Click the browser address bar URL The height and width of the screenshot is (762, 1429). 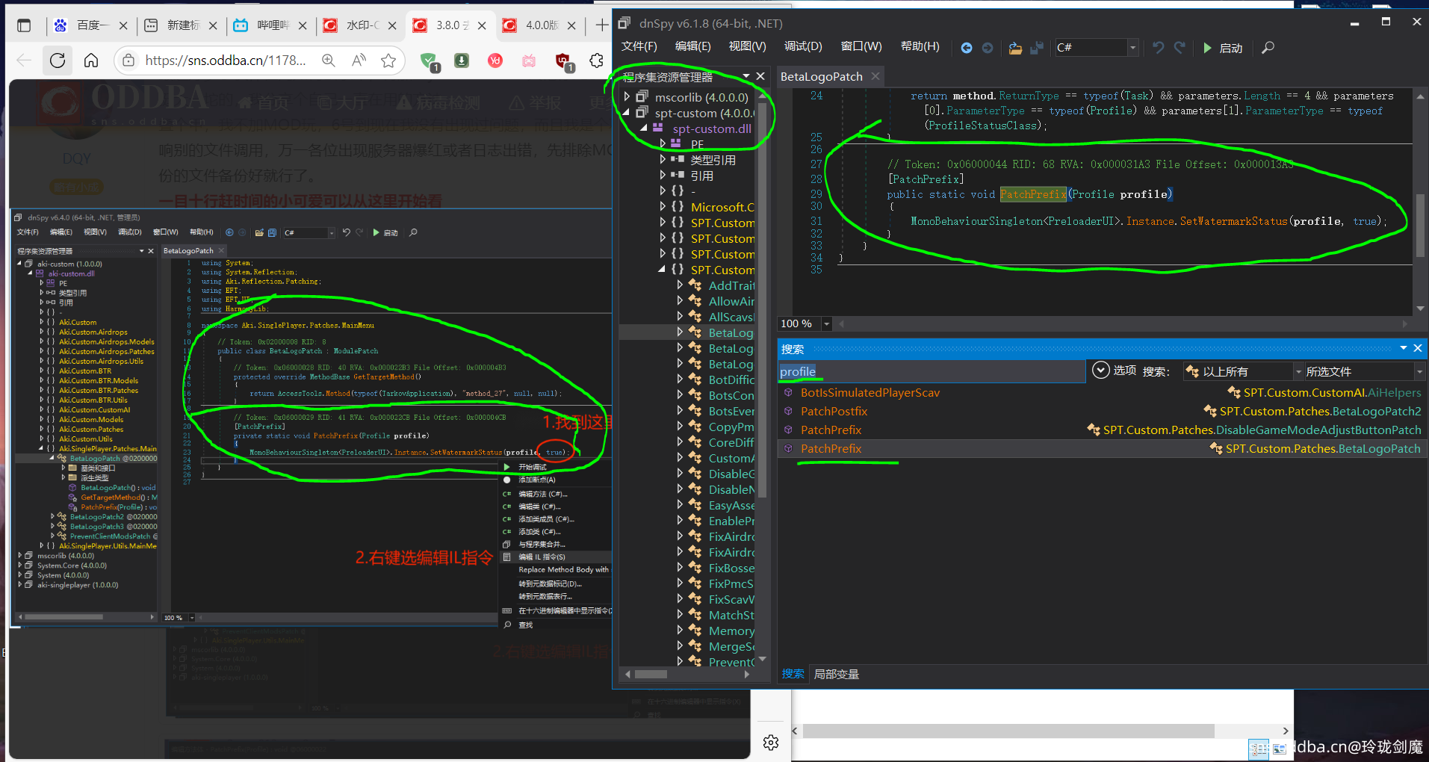click(x=226, y=61)
